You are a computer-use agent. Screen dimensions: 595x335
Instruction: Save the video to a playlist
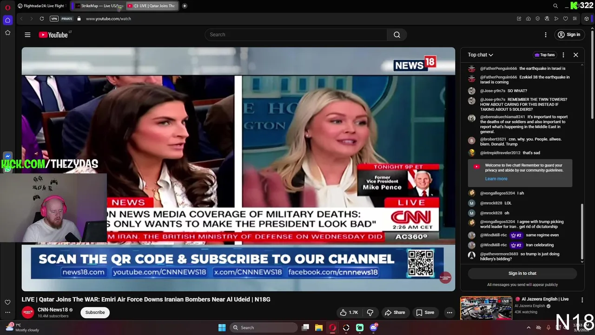pyautogui.click(x=425, y=312)
